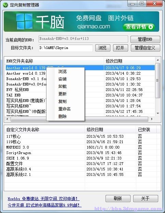The image size is (165, 213).
Task: Click ENB list scroll up arrow
Action: 158,60
